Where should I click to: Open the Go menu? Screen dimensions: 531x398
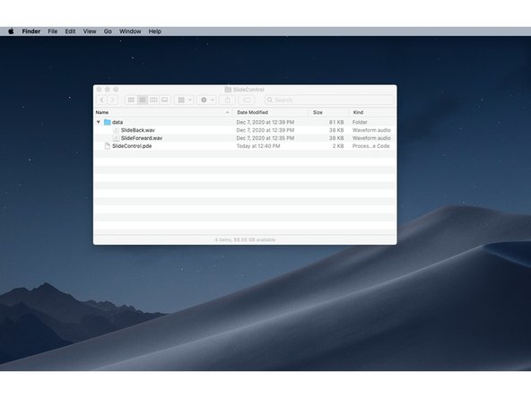point(108,31)
